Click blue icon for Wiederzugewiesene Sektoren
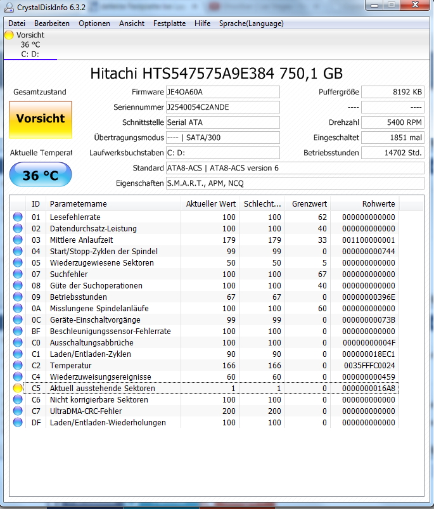 (18, 262)
